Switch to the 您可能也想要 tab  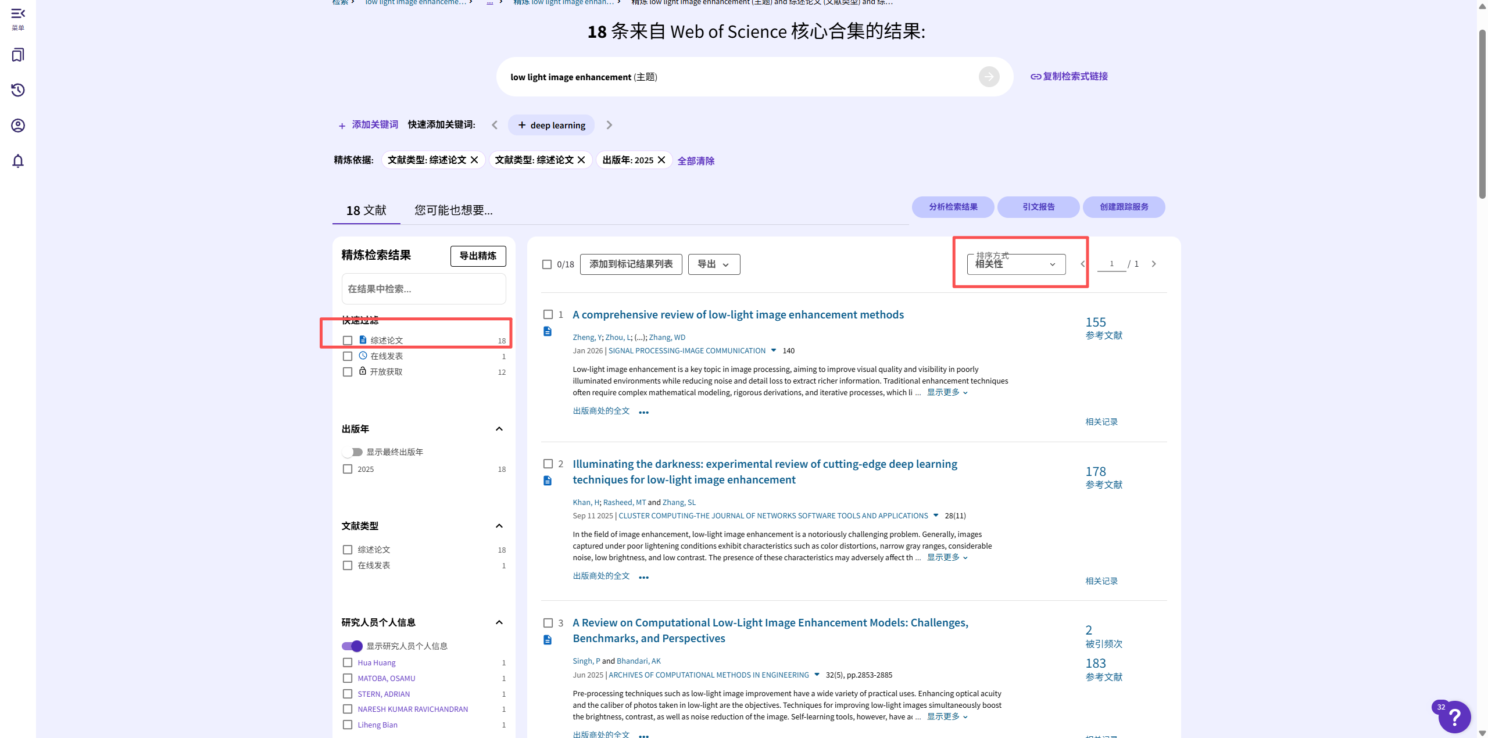(453, 210)
